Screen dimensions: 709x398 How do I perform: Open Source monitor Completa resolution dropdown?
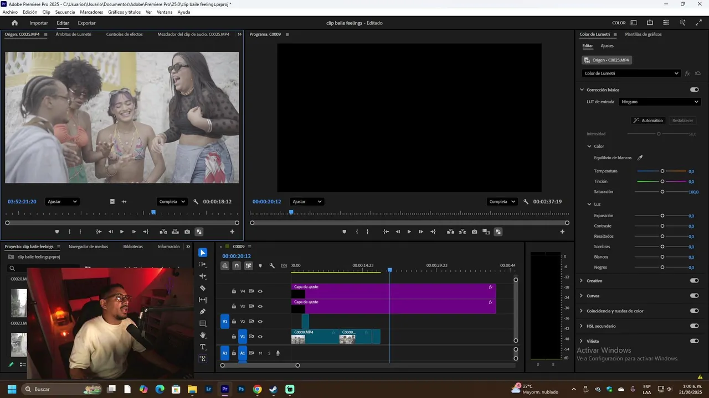(172, 202)
